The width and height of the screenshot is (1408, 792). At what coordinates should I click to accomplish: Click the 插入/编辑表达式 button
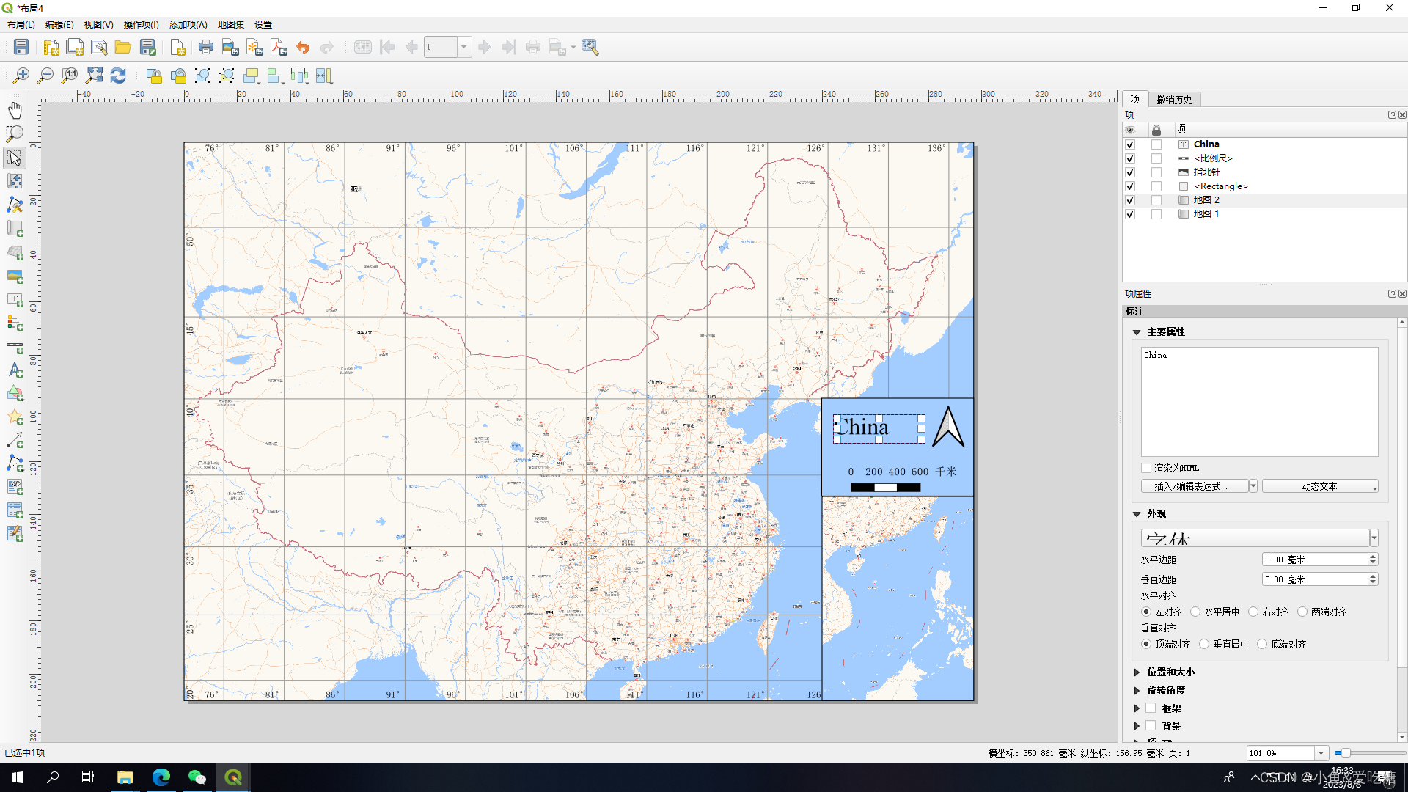click(x=1195, y=486)
